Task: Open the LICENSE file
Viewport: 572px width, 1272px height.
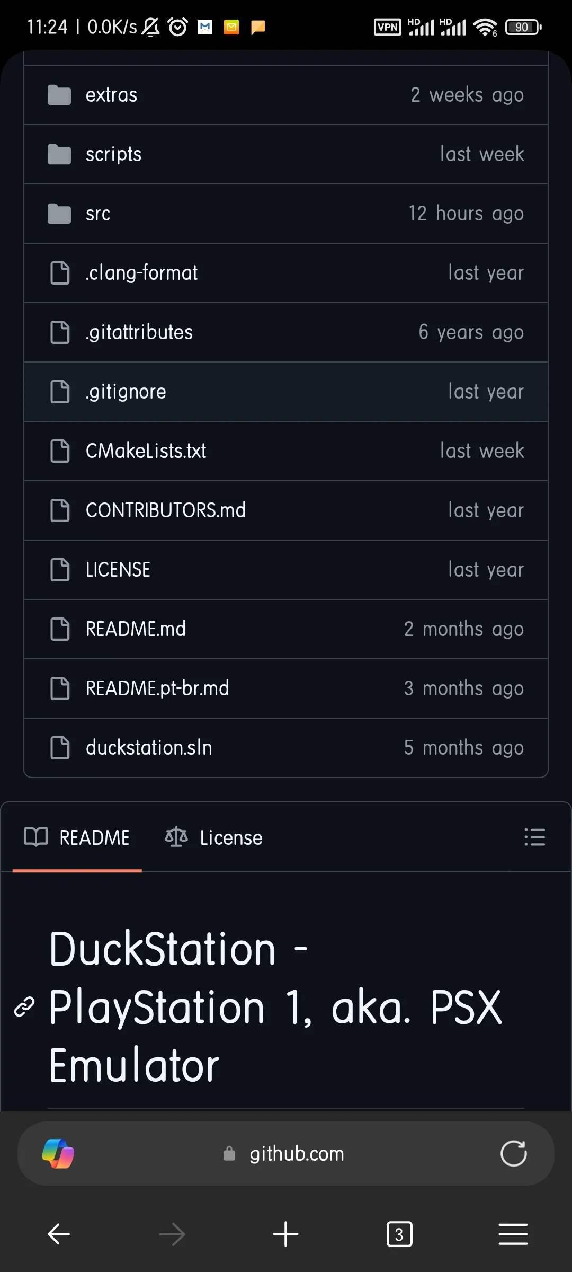Action: click(118, 570)
